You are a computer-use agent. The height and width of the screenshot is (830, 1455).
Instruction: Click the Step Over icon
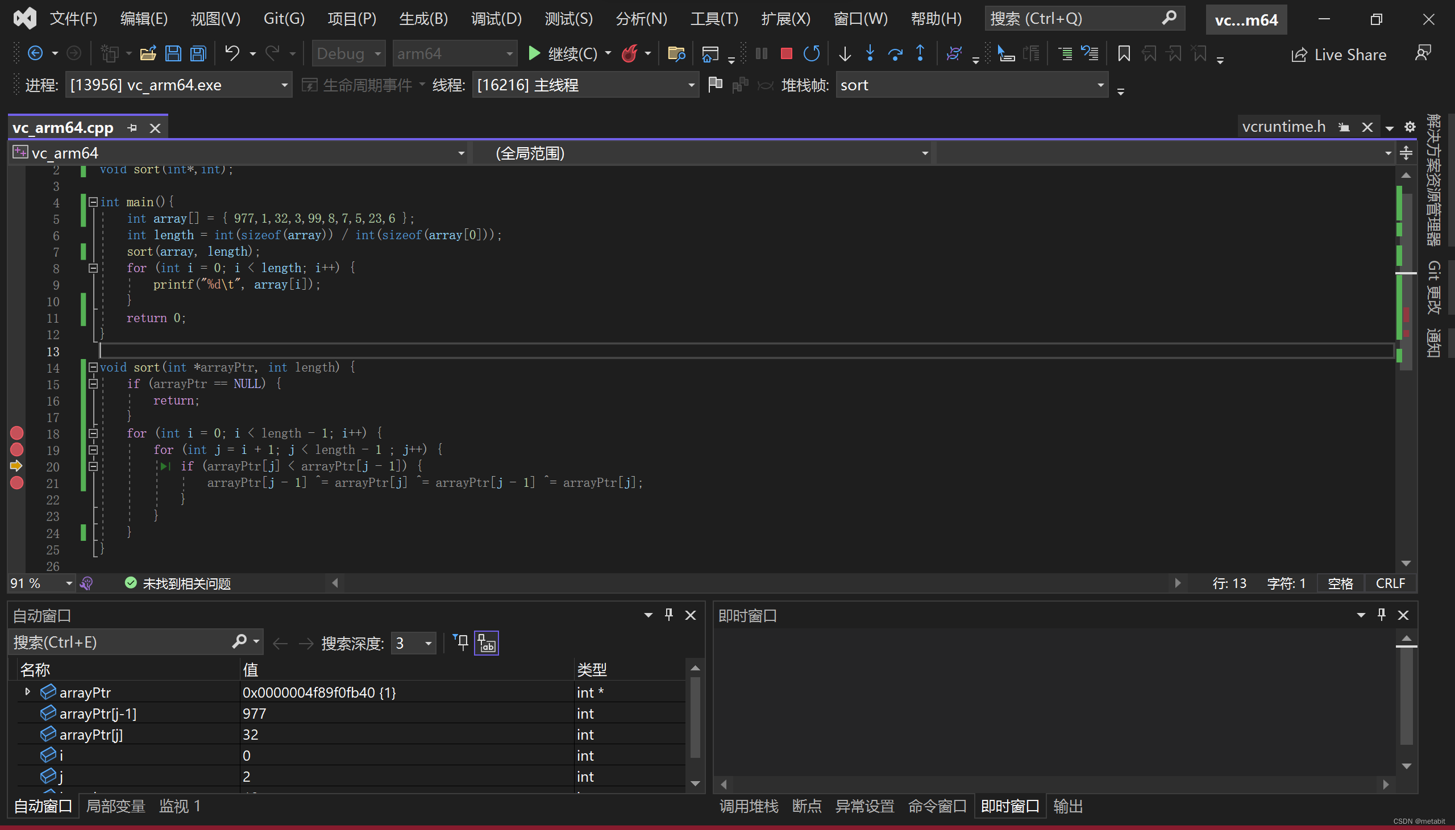[895, 53]
